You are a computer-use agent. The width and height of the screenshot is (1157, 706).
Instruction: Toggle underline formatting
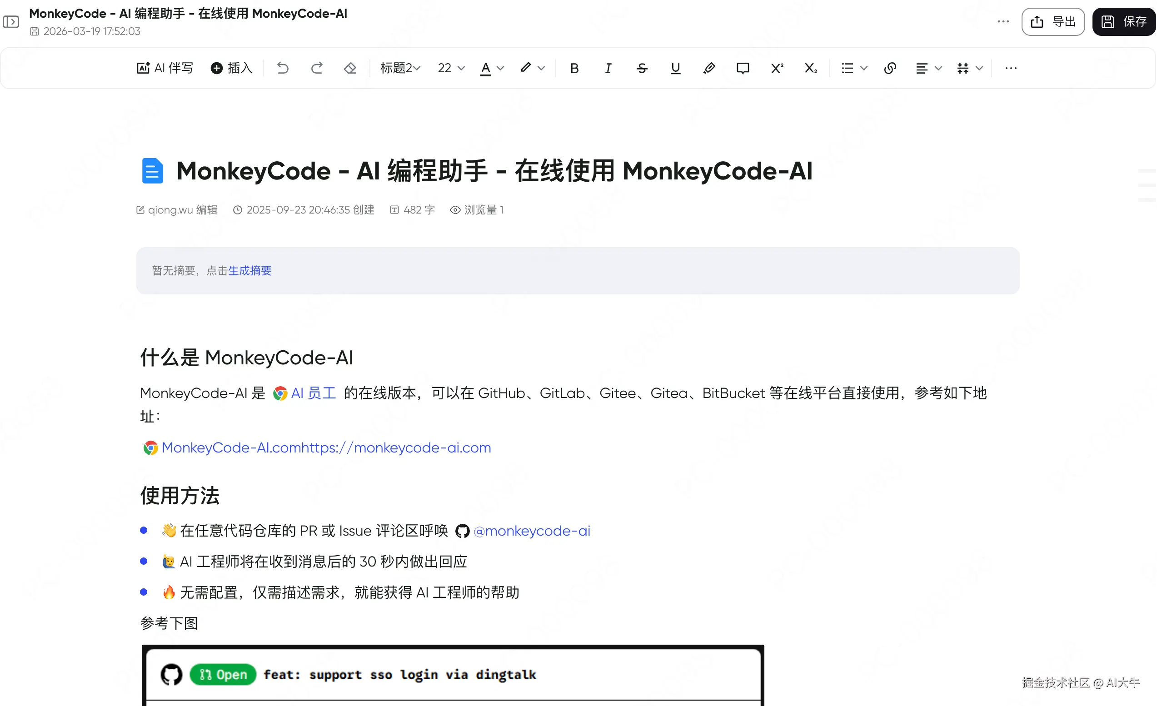coord(675,68)
